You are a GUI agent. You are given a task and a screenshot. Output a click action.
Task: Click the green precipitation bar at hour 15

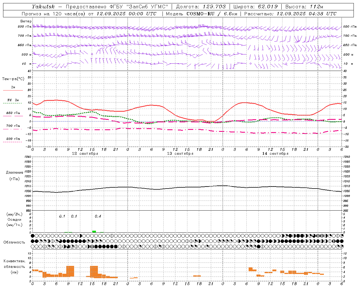tap(94, 231)
